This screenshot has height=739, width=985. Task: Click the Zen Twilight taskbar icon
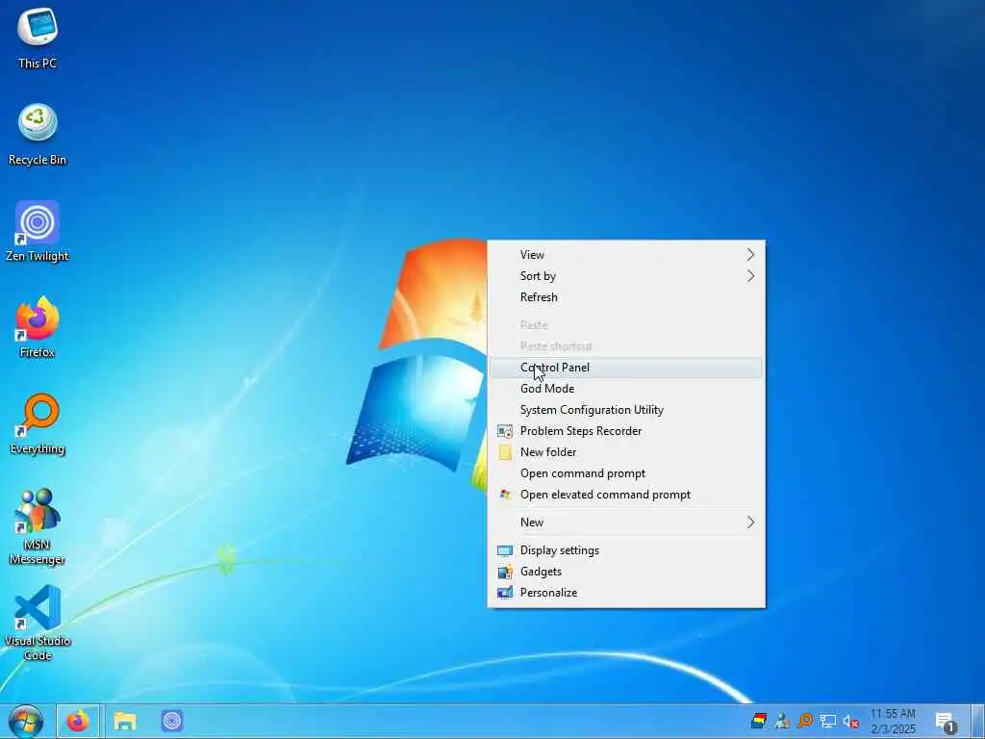(172, 721)
